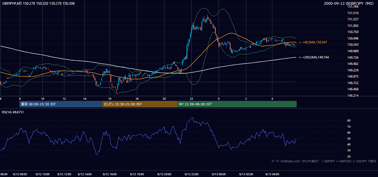The width and height of the screenshot is (378, 177).
Task: Click hour label 10 below the price chart
Action: [x=43, y=99]
